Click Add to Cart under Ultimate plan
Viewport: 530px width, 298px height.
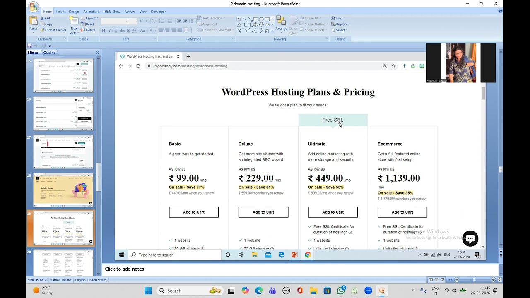333,212
